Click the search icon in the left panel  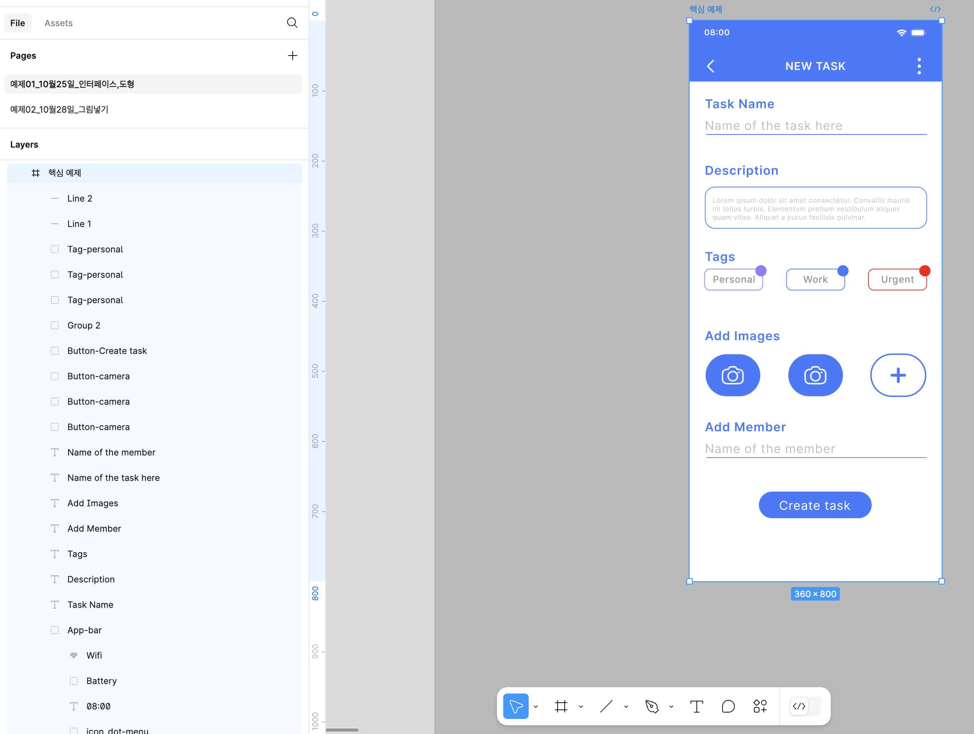pos(292,23)
